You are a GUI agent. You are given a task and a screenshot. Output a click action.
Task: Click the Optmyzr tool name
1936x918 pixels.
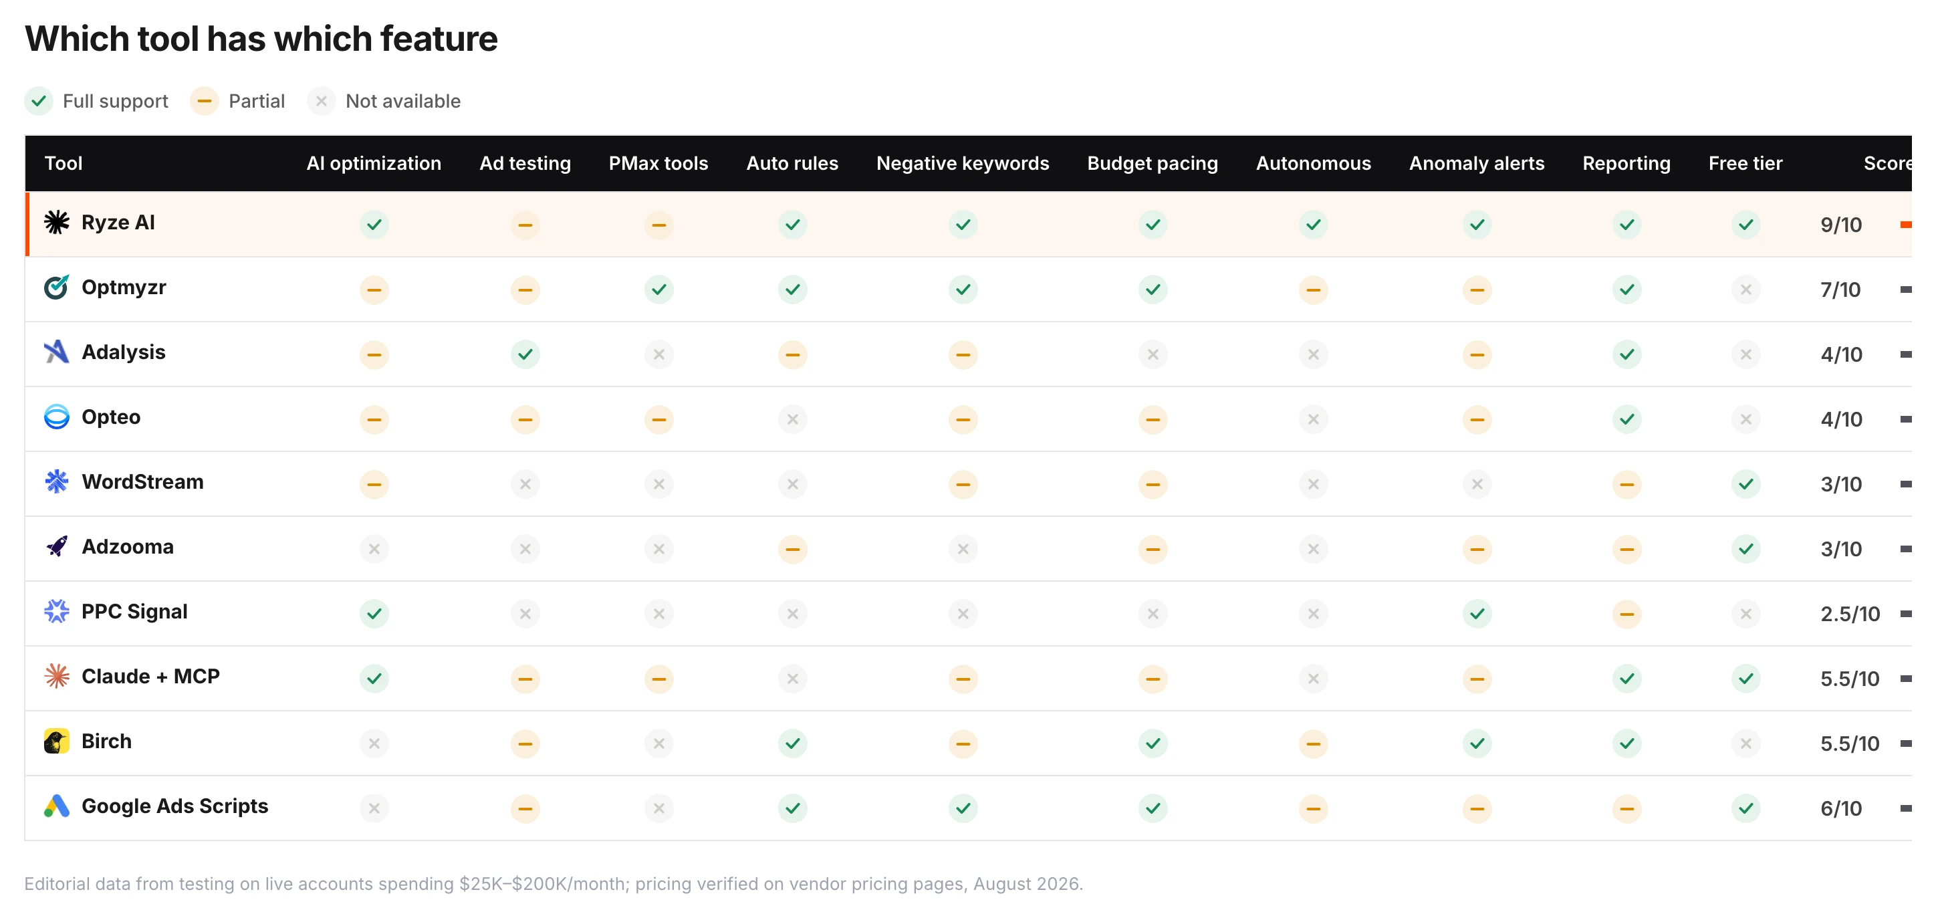(x=124, y=288)
